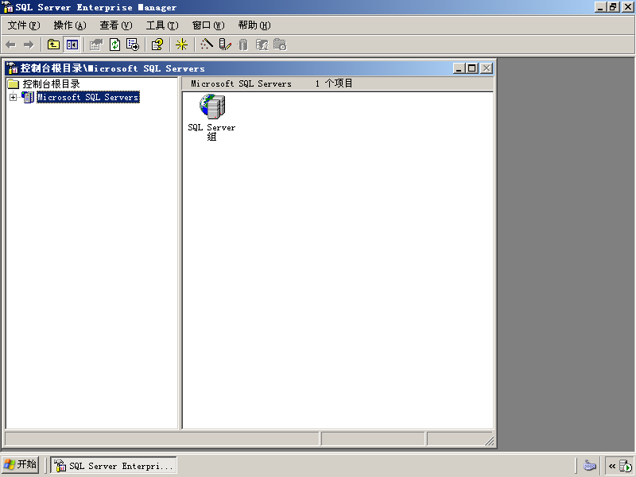Open Help using the question mark icon

[157, 45]
